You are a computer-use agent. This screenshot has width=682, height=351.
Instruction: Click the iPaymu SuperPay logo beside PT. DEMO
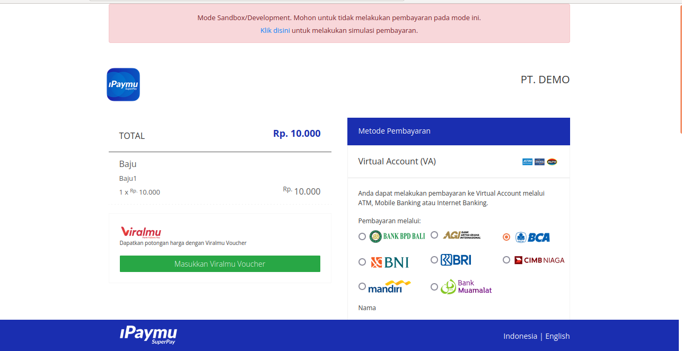[x=123, y=84]
